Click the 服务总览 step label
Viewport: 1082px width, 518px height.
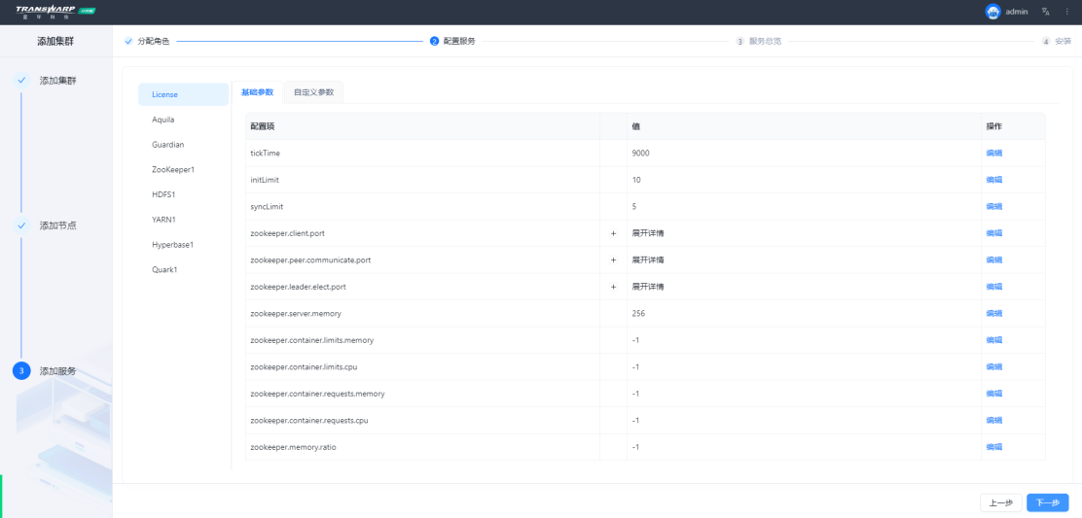pos(765,42)
